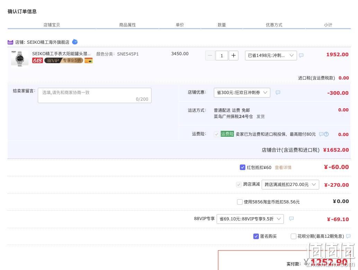Open the SEIKO watch product thumbnail

20,59
